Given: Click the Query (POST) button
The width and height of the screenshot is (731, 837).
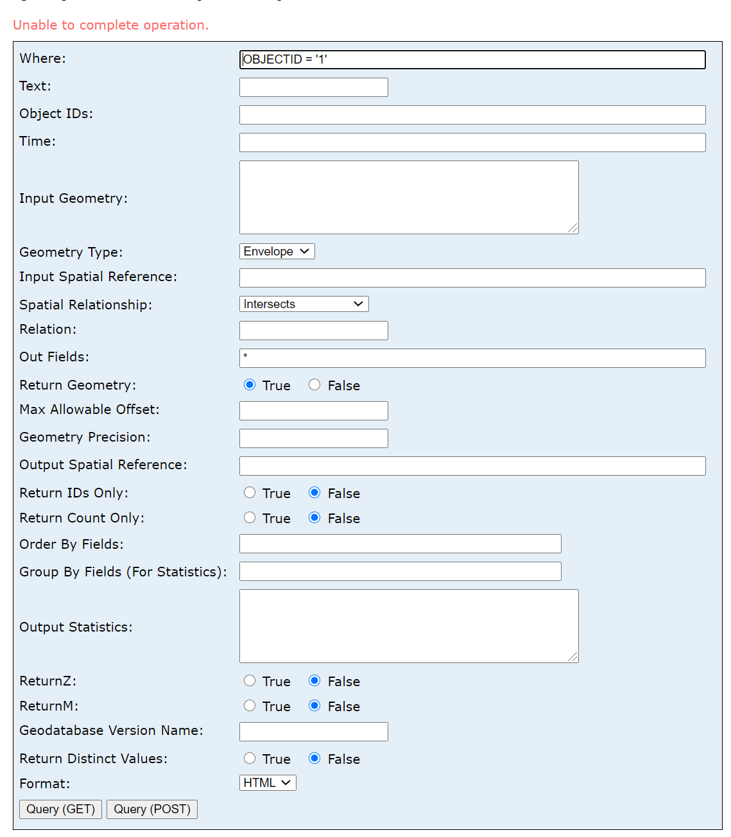Looking at the screenshot, I should pyautogui.click(x=152, y=809).
